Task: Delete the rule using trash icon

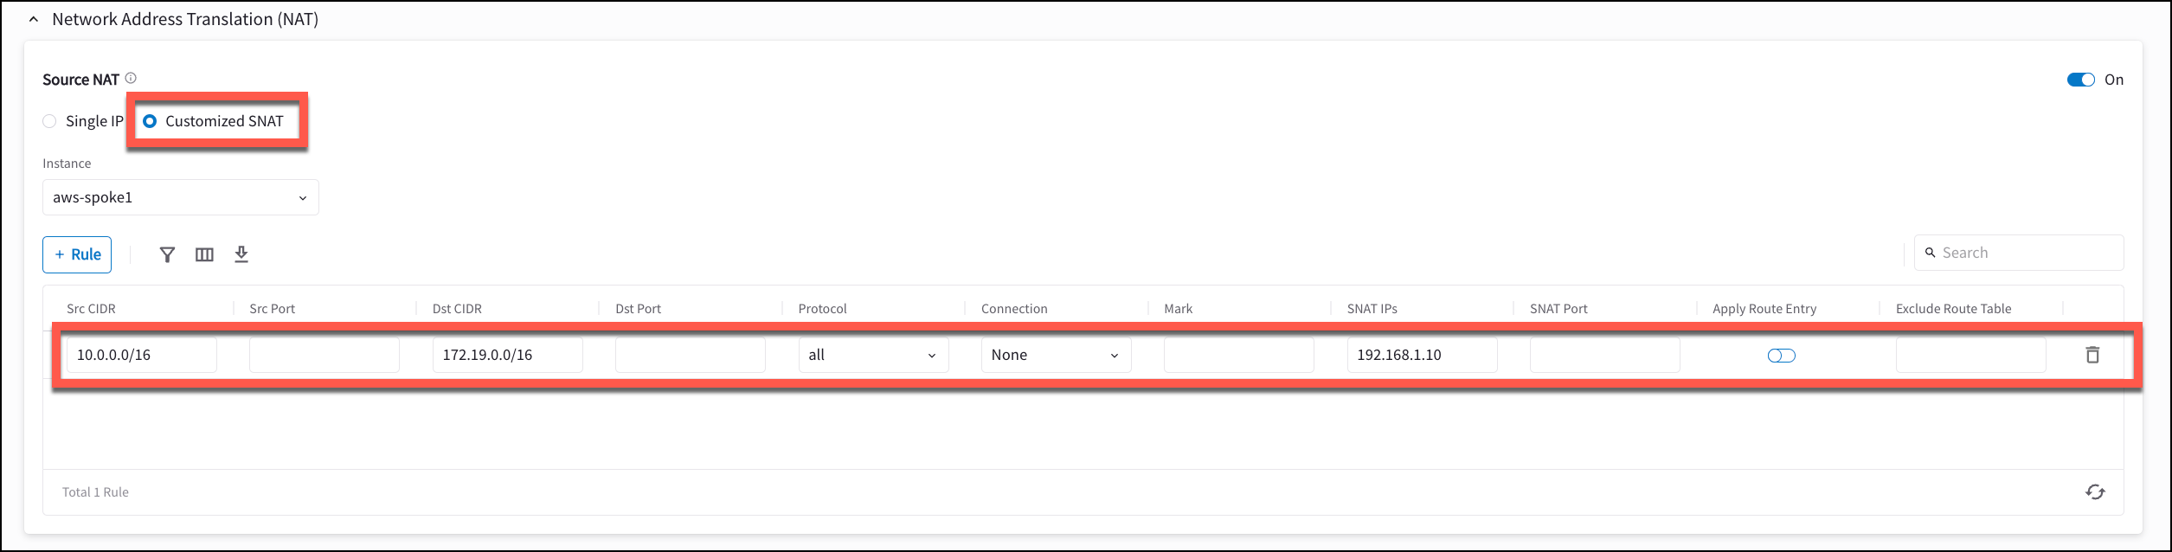Action: tap(2092, 355)
